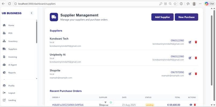
Task: View order #68d81e26f225496fc549f5b6 eye icon
Action: (191, 105)
